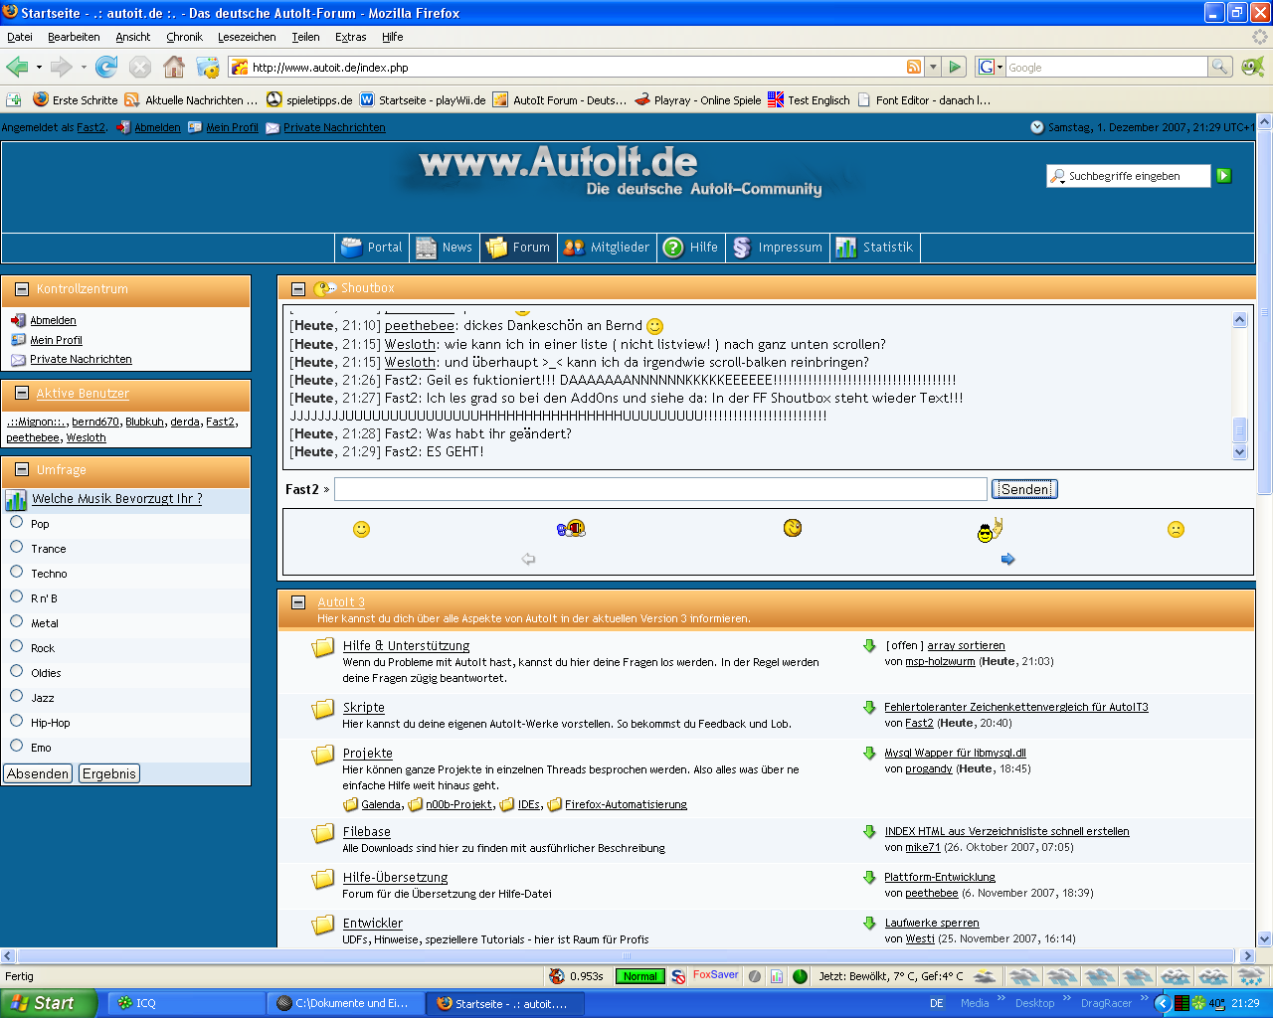Show next smileys with blue arrow
The image size is (1273, 1018).
point(1007,559)
